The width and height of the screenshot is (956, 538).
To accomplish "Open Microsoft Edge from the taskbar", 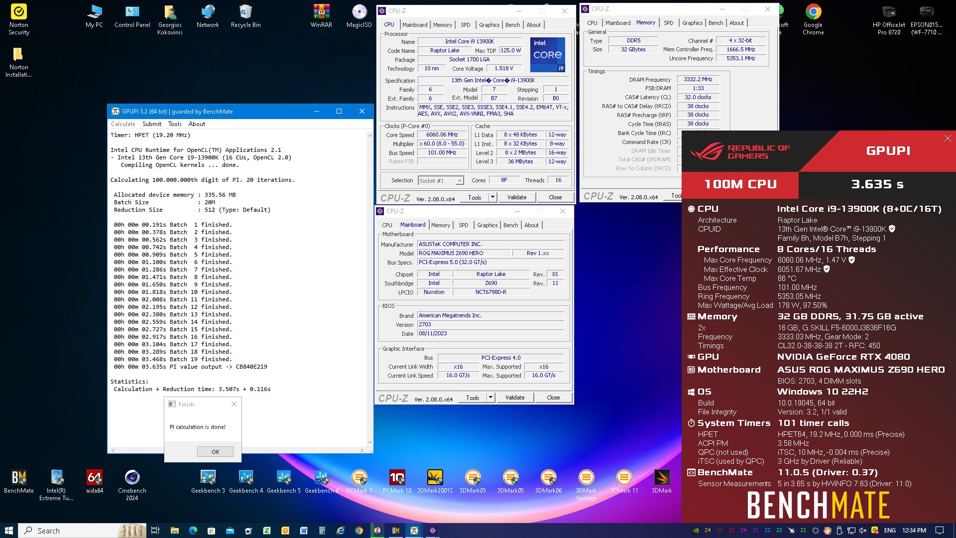I will pyautogui.click(x=193, y=531).
